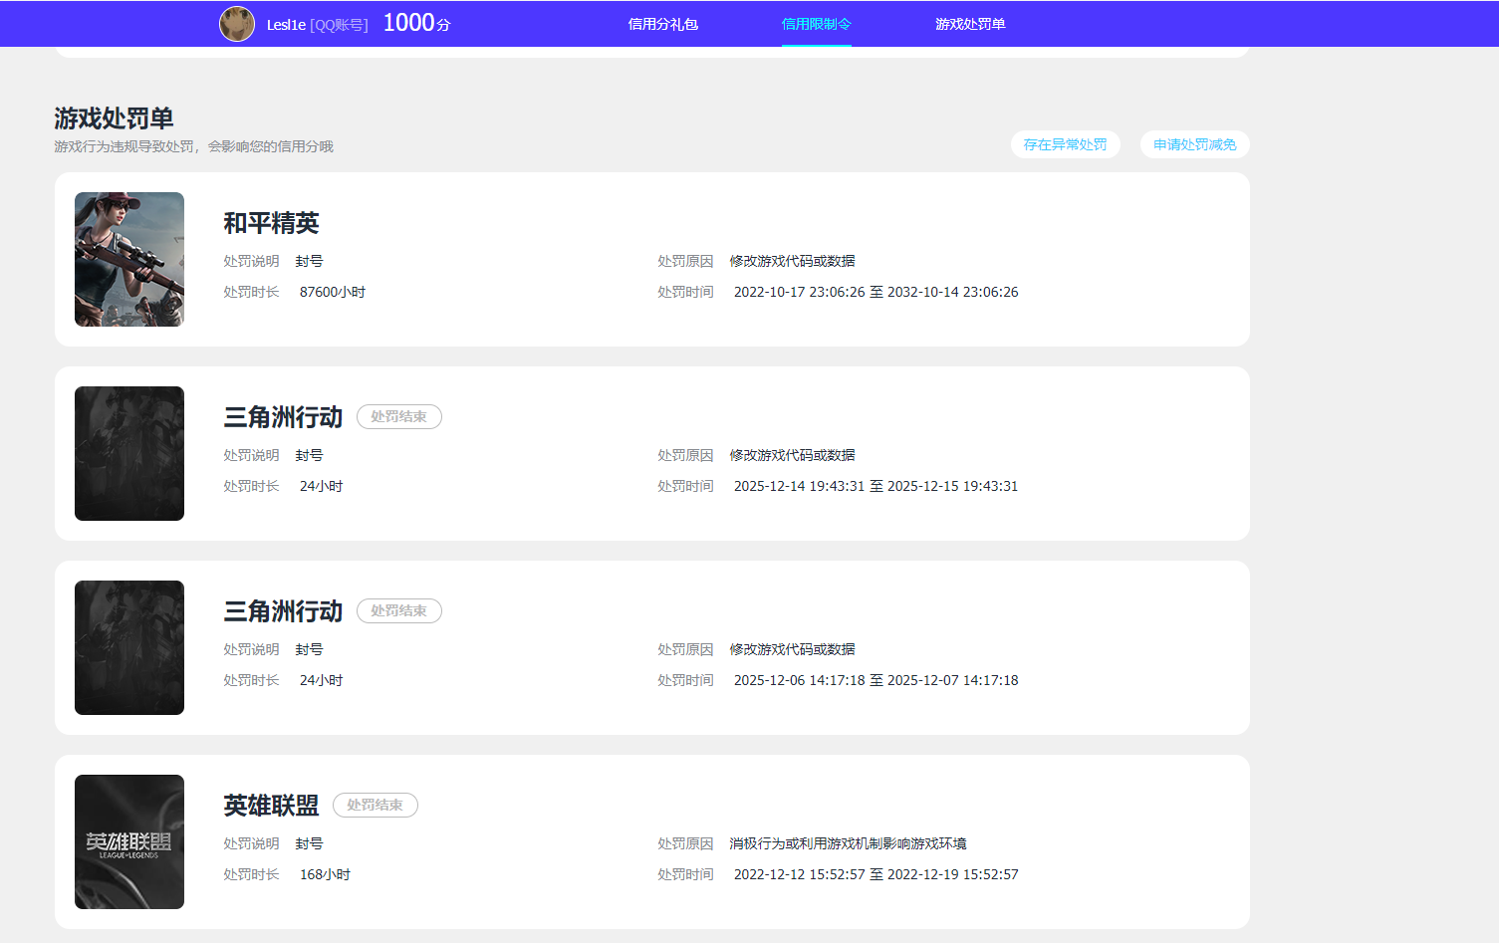Go to the 游戏处罚单 tab
The image size is (1499, 943).
click(x=970, y=24)
